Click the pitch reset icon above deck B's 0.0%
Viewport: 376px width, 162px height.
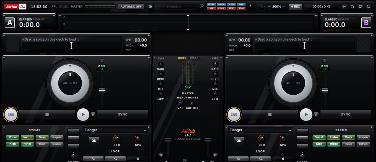[x=325, y=60]
